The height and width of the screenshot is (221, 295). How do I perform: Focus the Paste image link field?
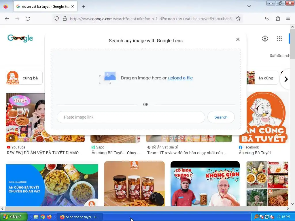click(131, 117)
